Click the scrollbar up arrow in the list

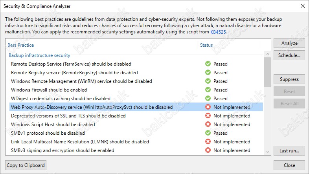pyautogui.click(x=267, y=54)
